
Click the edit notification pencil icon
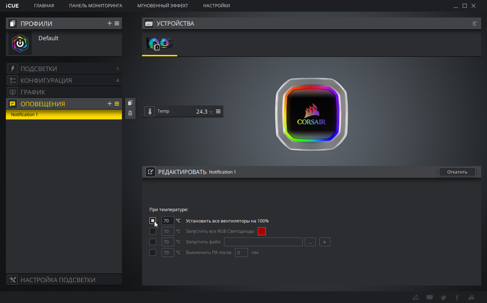[151, 171]
